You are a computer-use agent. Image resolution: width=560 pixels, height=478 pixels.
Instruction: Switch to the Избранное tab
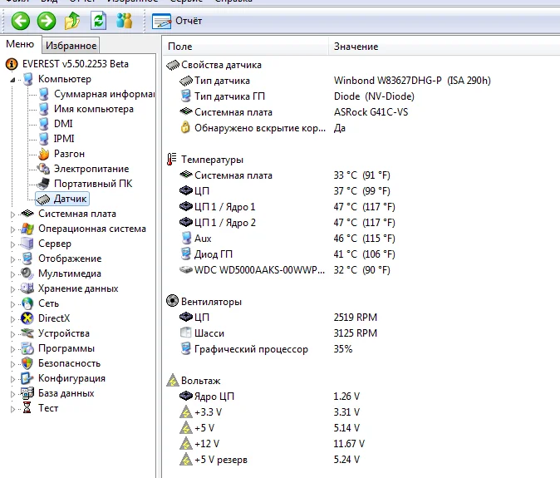point(71,46)
